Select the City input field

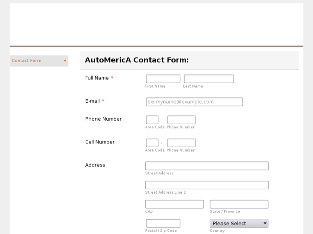coord(174,204)
